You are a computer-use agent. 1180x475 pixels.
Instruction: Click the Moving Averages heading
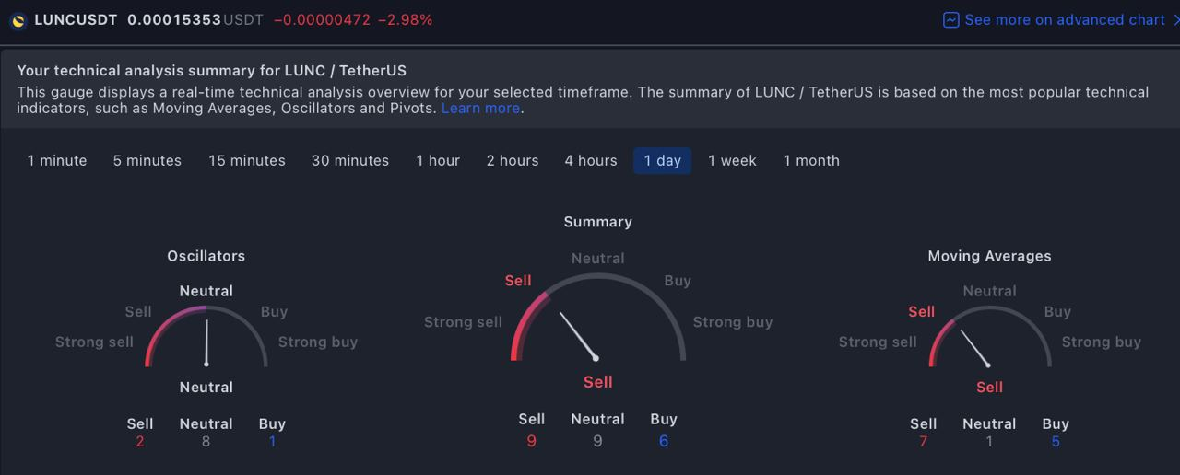click(x=989, y=257)
